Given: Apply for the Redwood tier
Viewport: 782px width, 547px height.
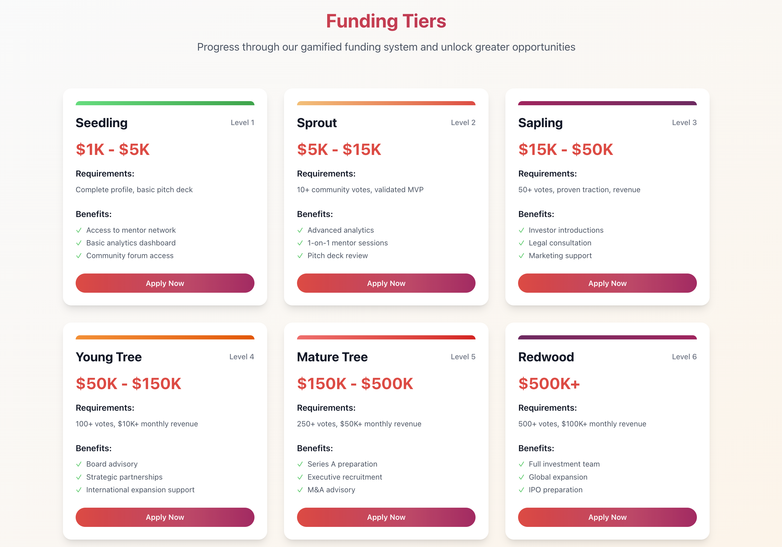Looking at the screenshot, I should point(607,517).
